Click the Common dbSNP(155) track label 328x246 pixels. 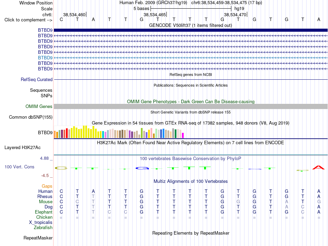(x=31, y=117)
